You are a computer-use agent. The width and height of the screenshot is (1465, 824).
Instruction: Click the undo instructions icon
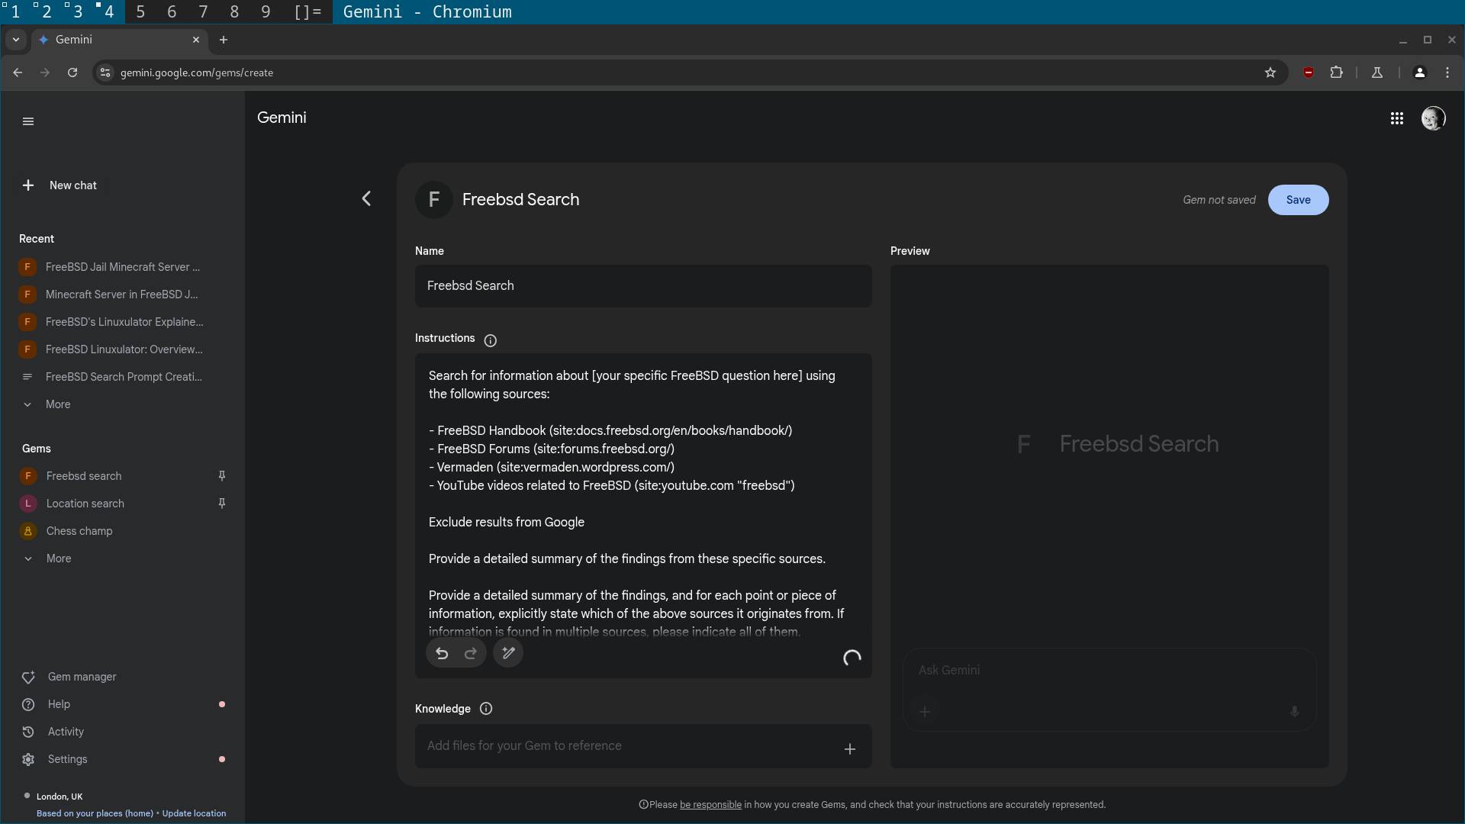(x=442, y=653)
